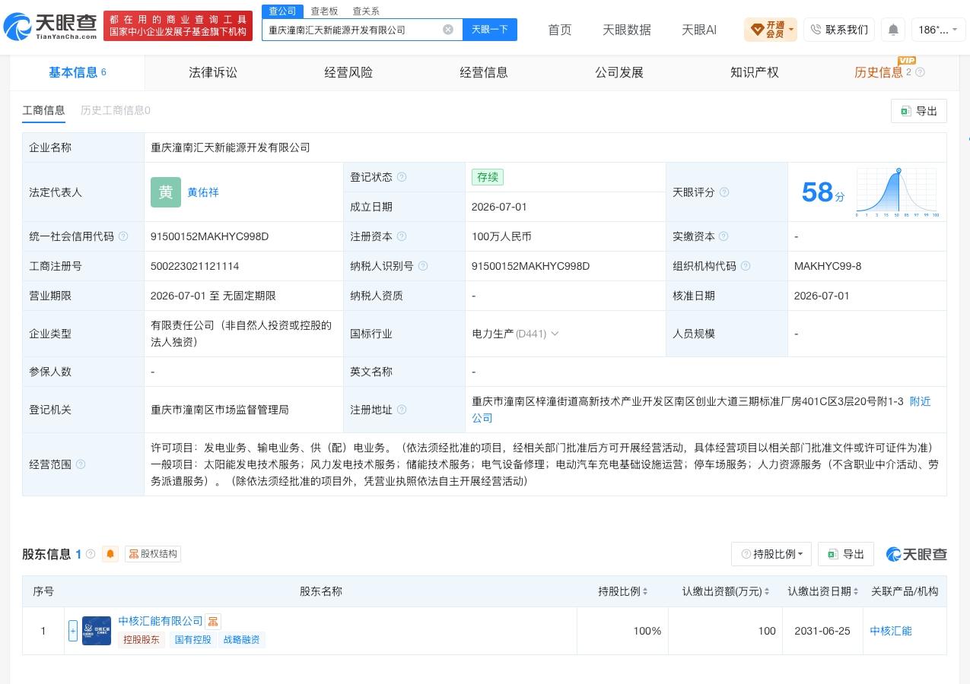Open 天眼数据 in top navigation
Viewport: 970px width, 684px height.
[x=627, y=30]
